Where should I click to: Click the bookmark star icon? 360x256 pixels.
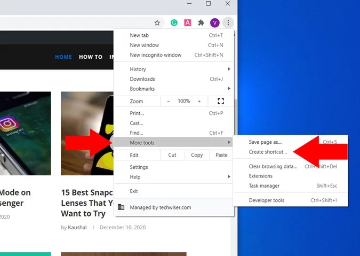coord(157,22)
